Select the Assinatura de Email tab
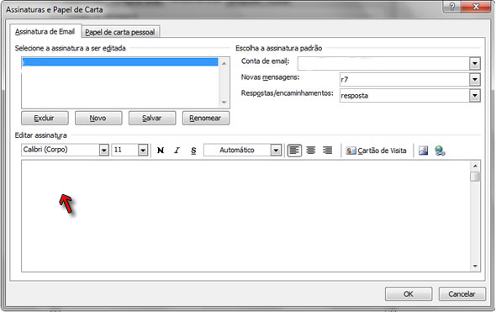The height and width of the screenshot is (312, 496). tap(45, 31)
